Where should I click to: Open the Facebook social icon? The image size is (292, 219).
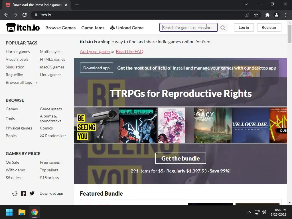[23, 194]
